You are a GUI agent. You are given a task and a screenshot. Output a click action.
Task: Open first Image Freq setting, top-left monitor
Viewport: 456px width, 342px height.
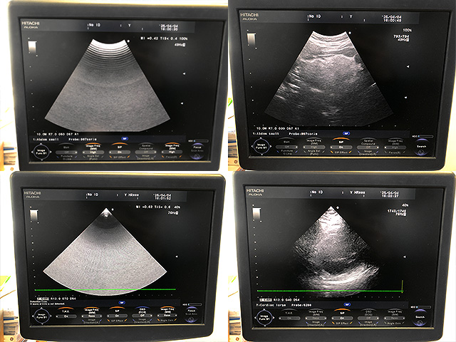93,151
